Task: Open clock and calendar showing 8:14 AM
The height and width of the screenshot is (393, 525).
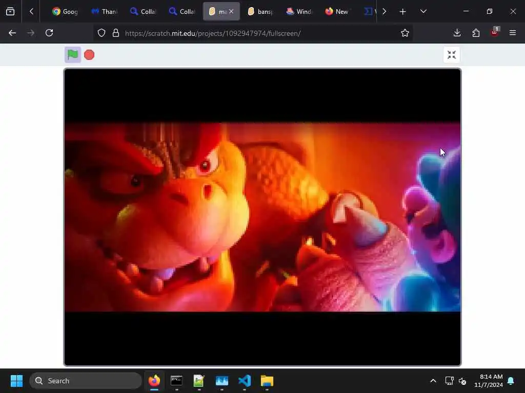Action: point(488,381)
